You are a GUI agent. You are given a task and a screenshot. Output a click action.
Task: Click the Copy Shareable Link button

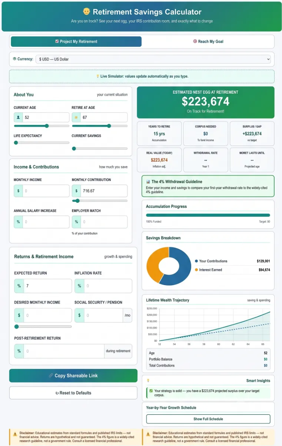pyautogui.click(x=73, y=376)
